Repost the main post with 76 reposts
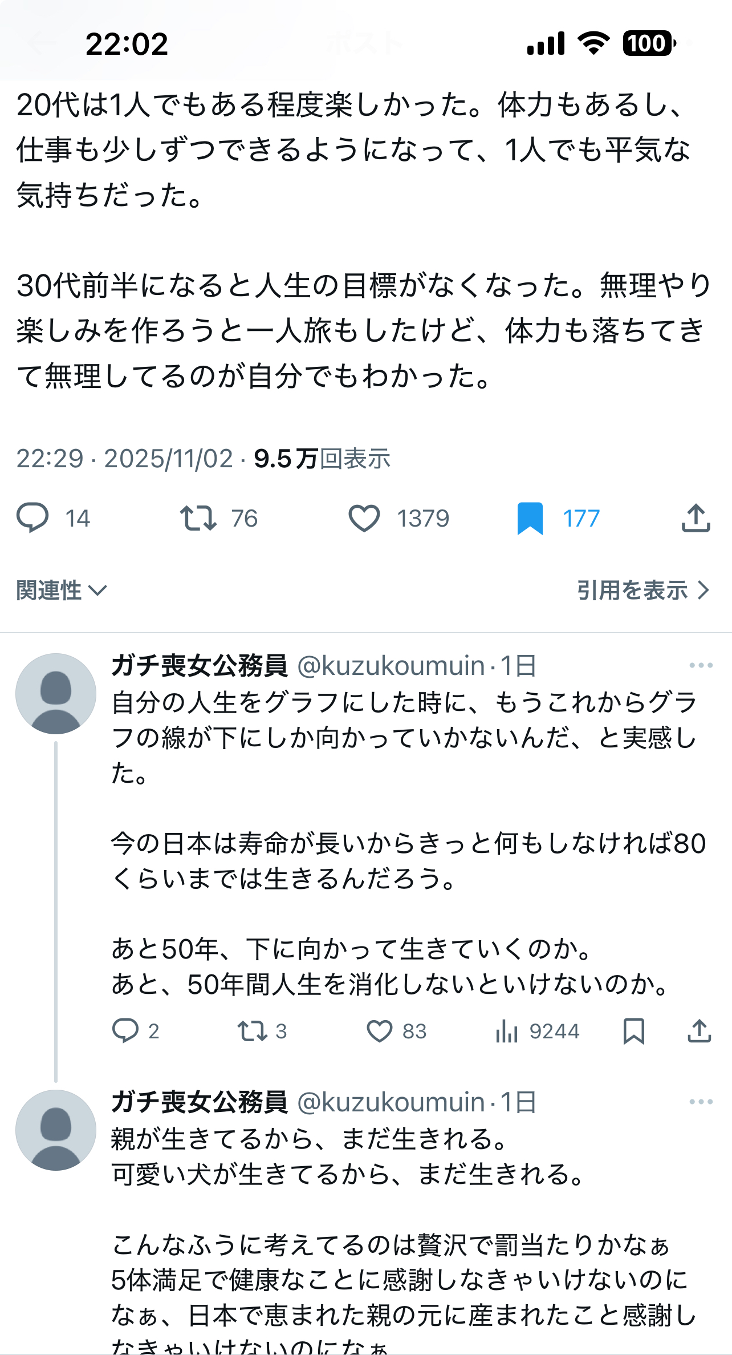This screenshot has height=1355, width=732. pyautogui.click(x=198, y=518)
